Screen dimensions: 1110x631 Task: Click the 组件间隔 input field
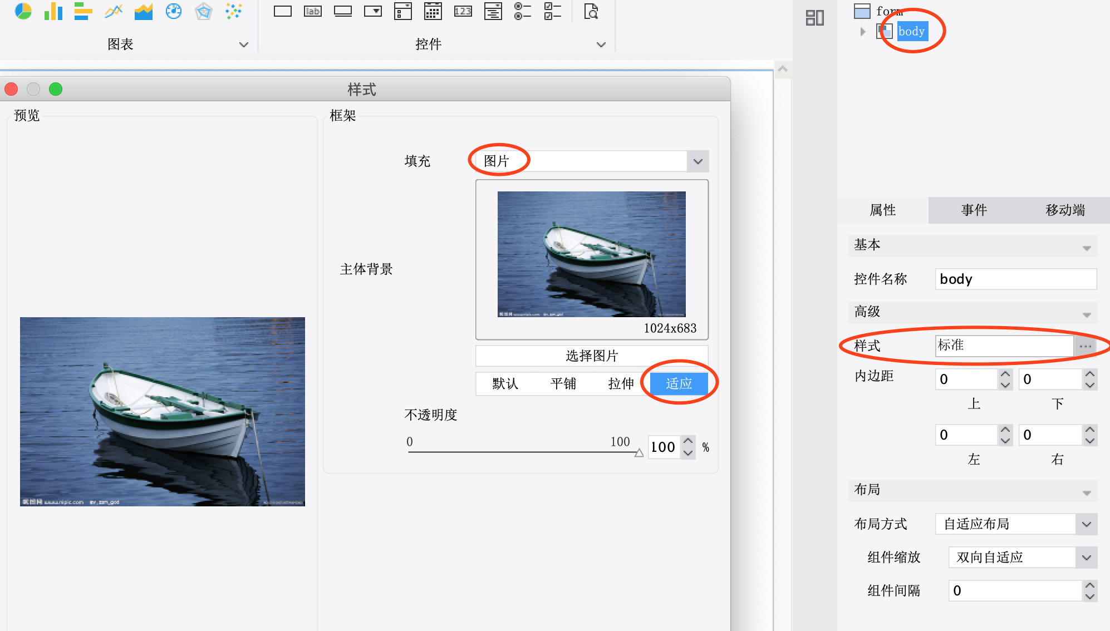pos(1015,590)
